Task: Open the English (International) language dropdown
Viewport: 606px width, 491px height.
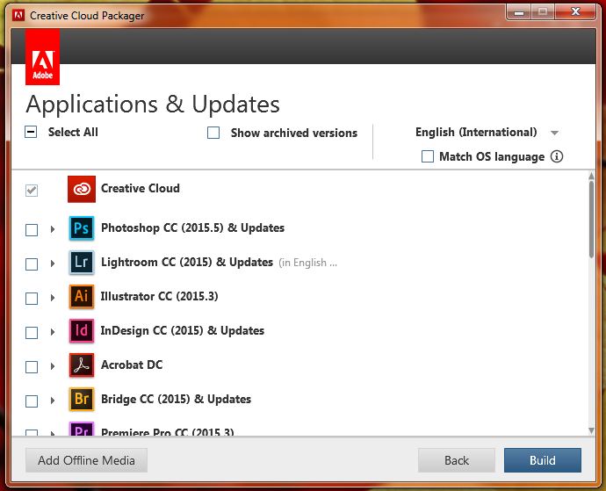Action: tap(487, 133)
